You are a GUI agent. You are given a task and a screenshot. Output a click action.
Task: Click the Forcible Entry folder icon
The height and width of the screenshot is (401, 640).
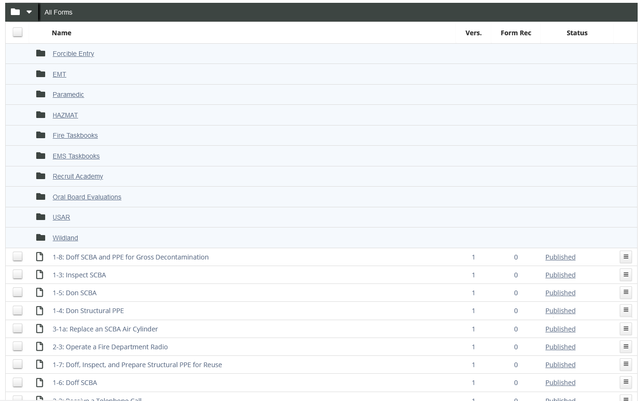coord(41,53)
